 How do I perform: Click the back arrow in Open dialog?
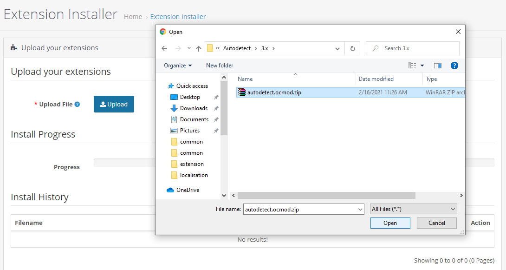point(164,48)
